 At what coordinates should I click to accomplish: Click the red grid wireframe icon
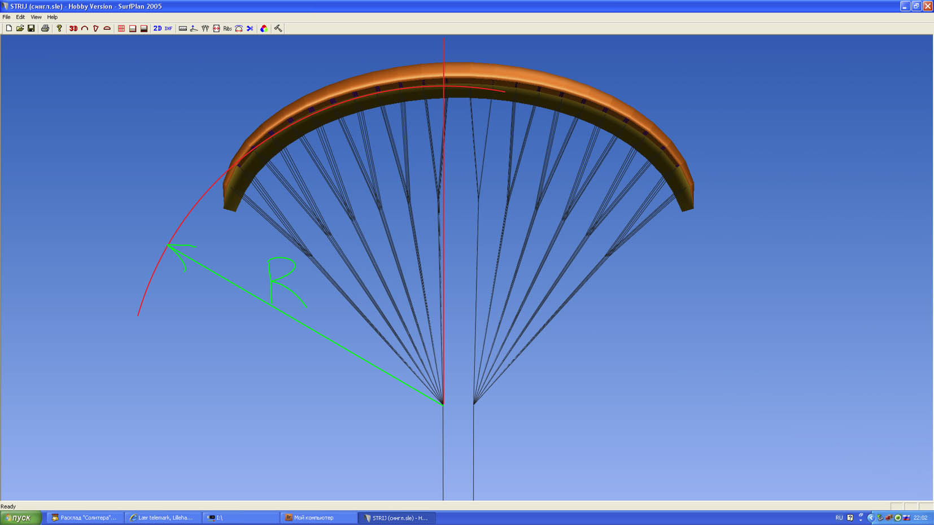[x=121, y=28]
